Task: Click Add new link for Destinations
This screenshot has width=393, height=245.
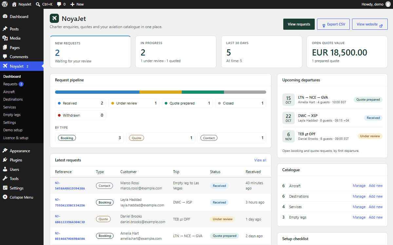Action: pyautogui.click(x=376, y=196)
